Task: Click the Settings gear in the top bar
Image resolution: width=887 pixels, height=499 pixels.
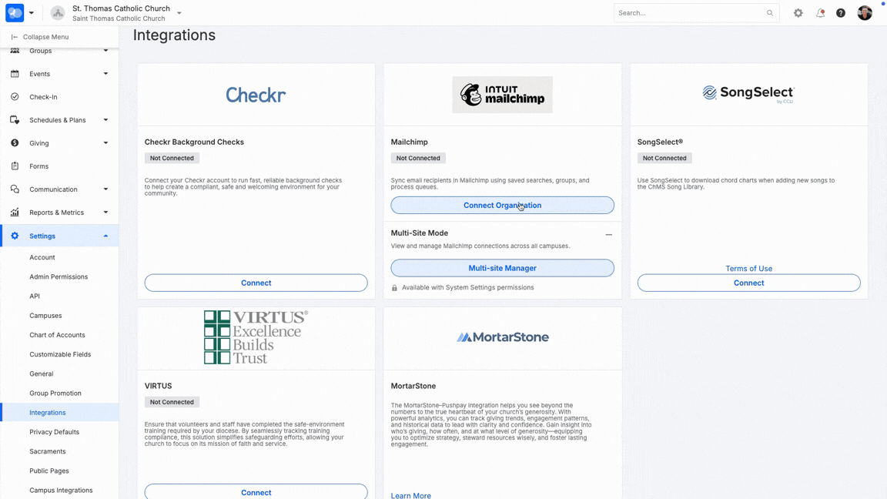Action: [x=798, y=12]
